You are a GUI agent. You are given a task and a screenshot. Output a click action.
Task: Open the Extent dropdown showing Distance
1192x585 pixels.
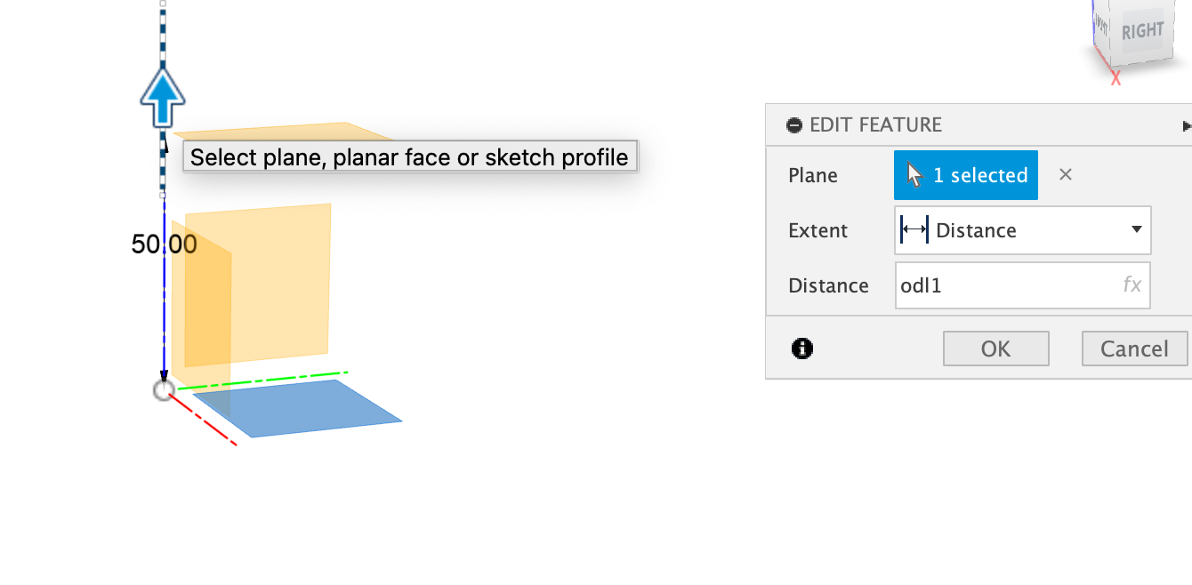(1022, 230)
